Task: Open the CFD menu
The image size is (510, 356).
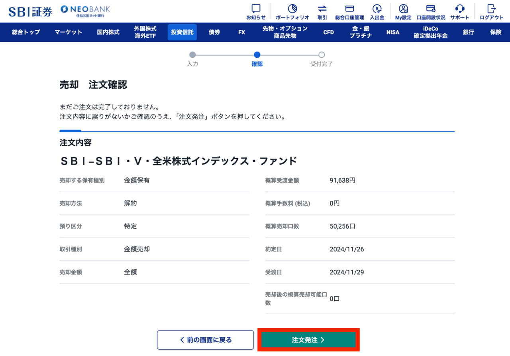Action: 328,32
